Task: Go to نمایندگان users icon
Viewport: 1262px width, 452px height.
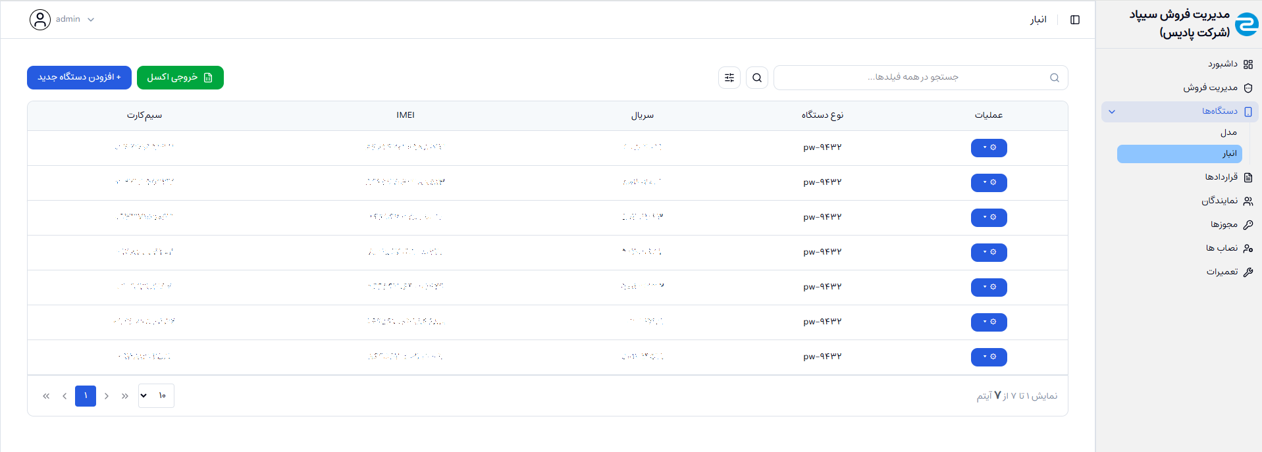Action: click(x=1248, y=201)
